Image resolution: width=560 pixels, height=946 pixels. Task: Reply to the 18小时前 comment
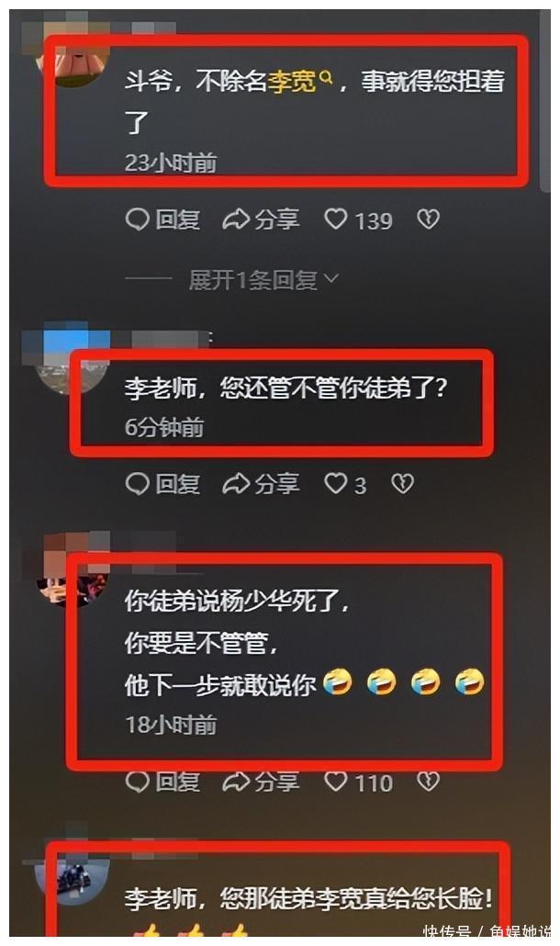(x=162, y=782)
